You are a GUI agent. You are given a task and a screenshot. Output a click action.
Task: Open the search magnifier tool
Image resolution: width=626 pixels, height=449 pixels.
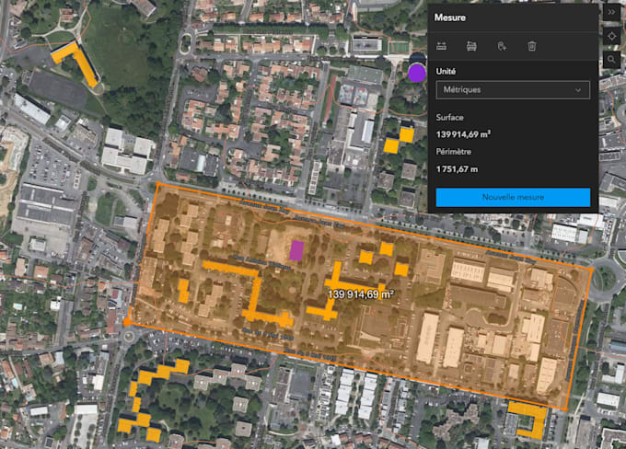click(x=611, y=60)
